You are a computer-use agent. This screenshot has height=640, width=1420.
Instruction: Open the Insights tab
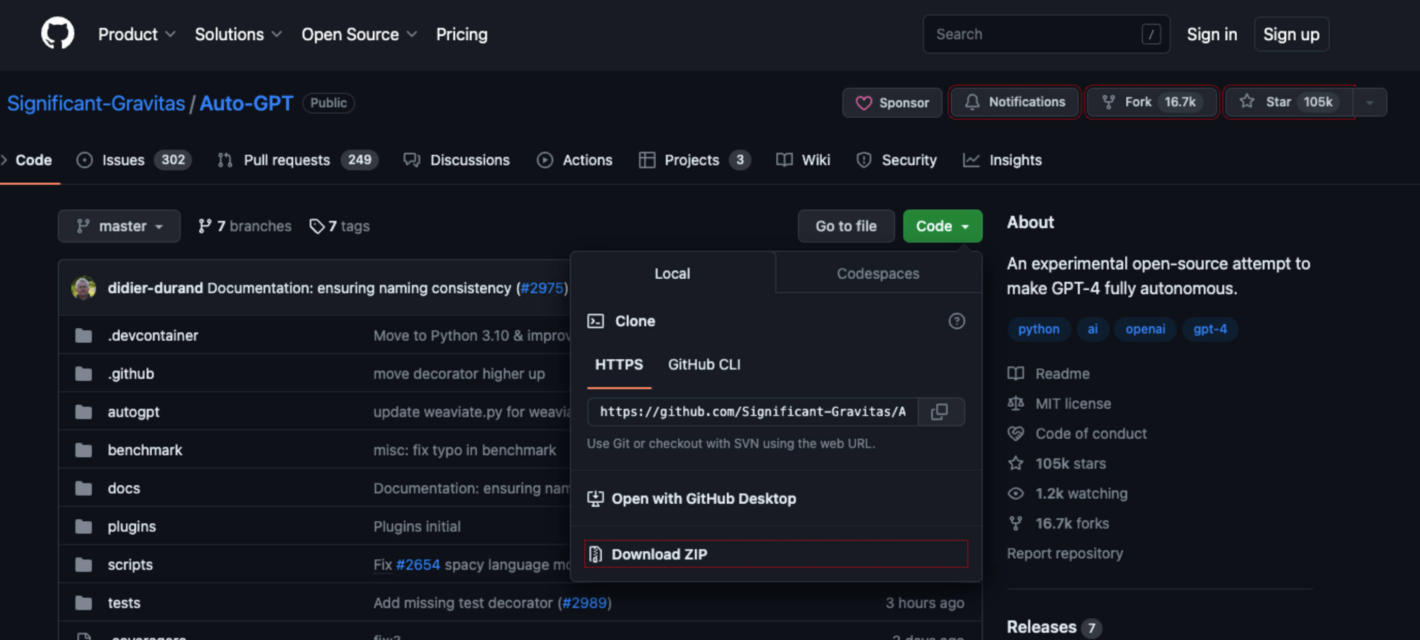1002,160
